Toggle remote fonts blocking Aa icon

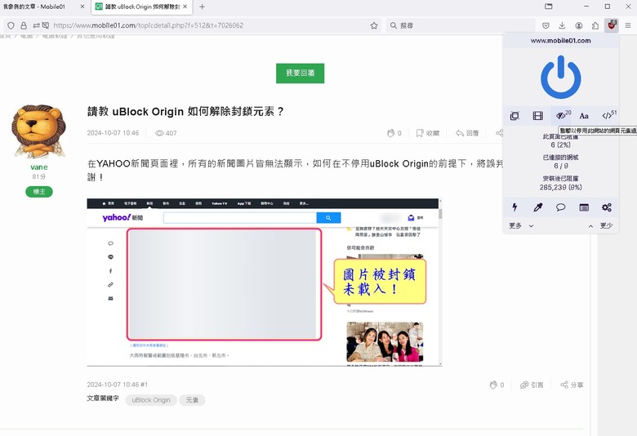(584, 116)
